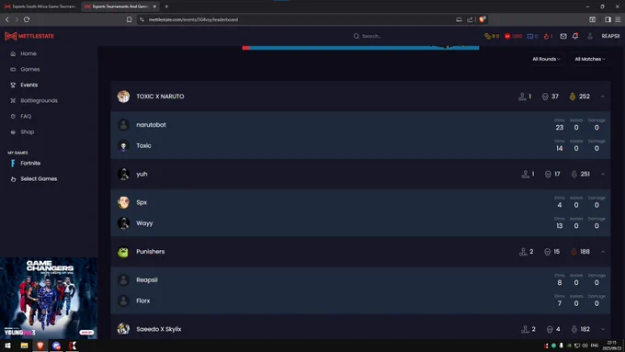Image resolution: width=625 pixels, height=352 pixels.
Task: Open the Windows Start menu
Action: [x=7, y=346]
